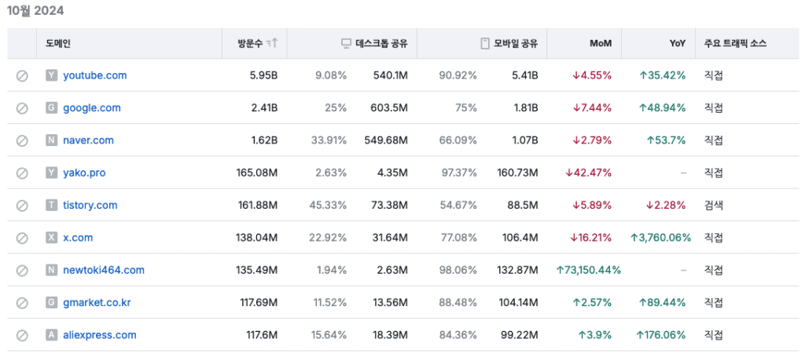Click the block icon beside aliexpress.com
The image size is (805, 357).
[21, 335]
